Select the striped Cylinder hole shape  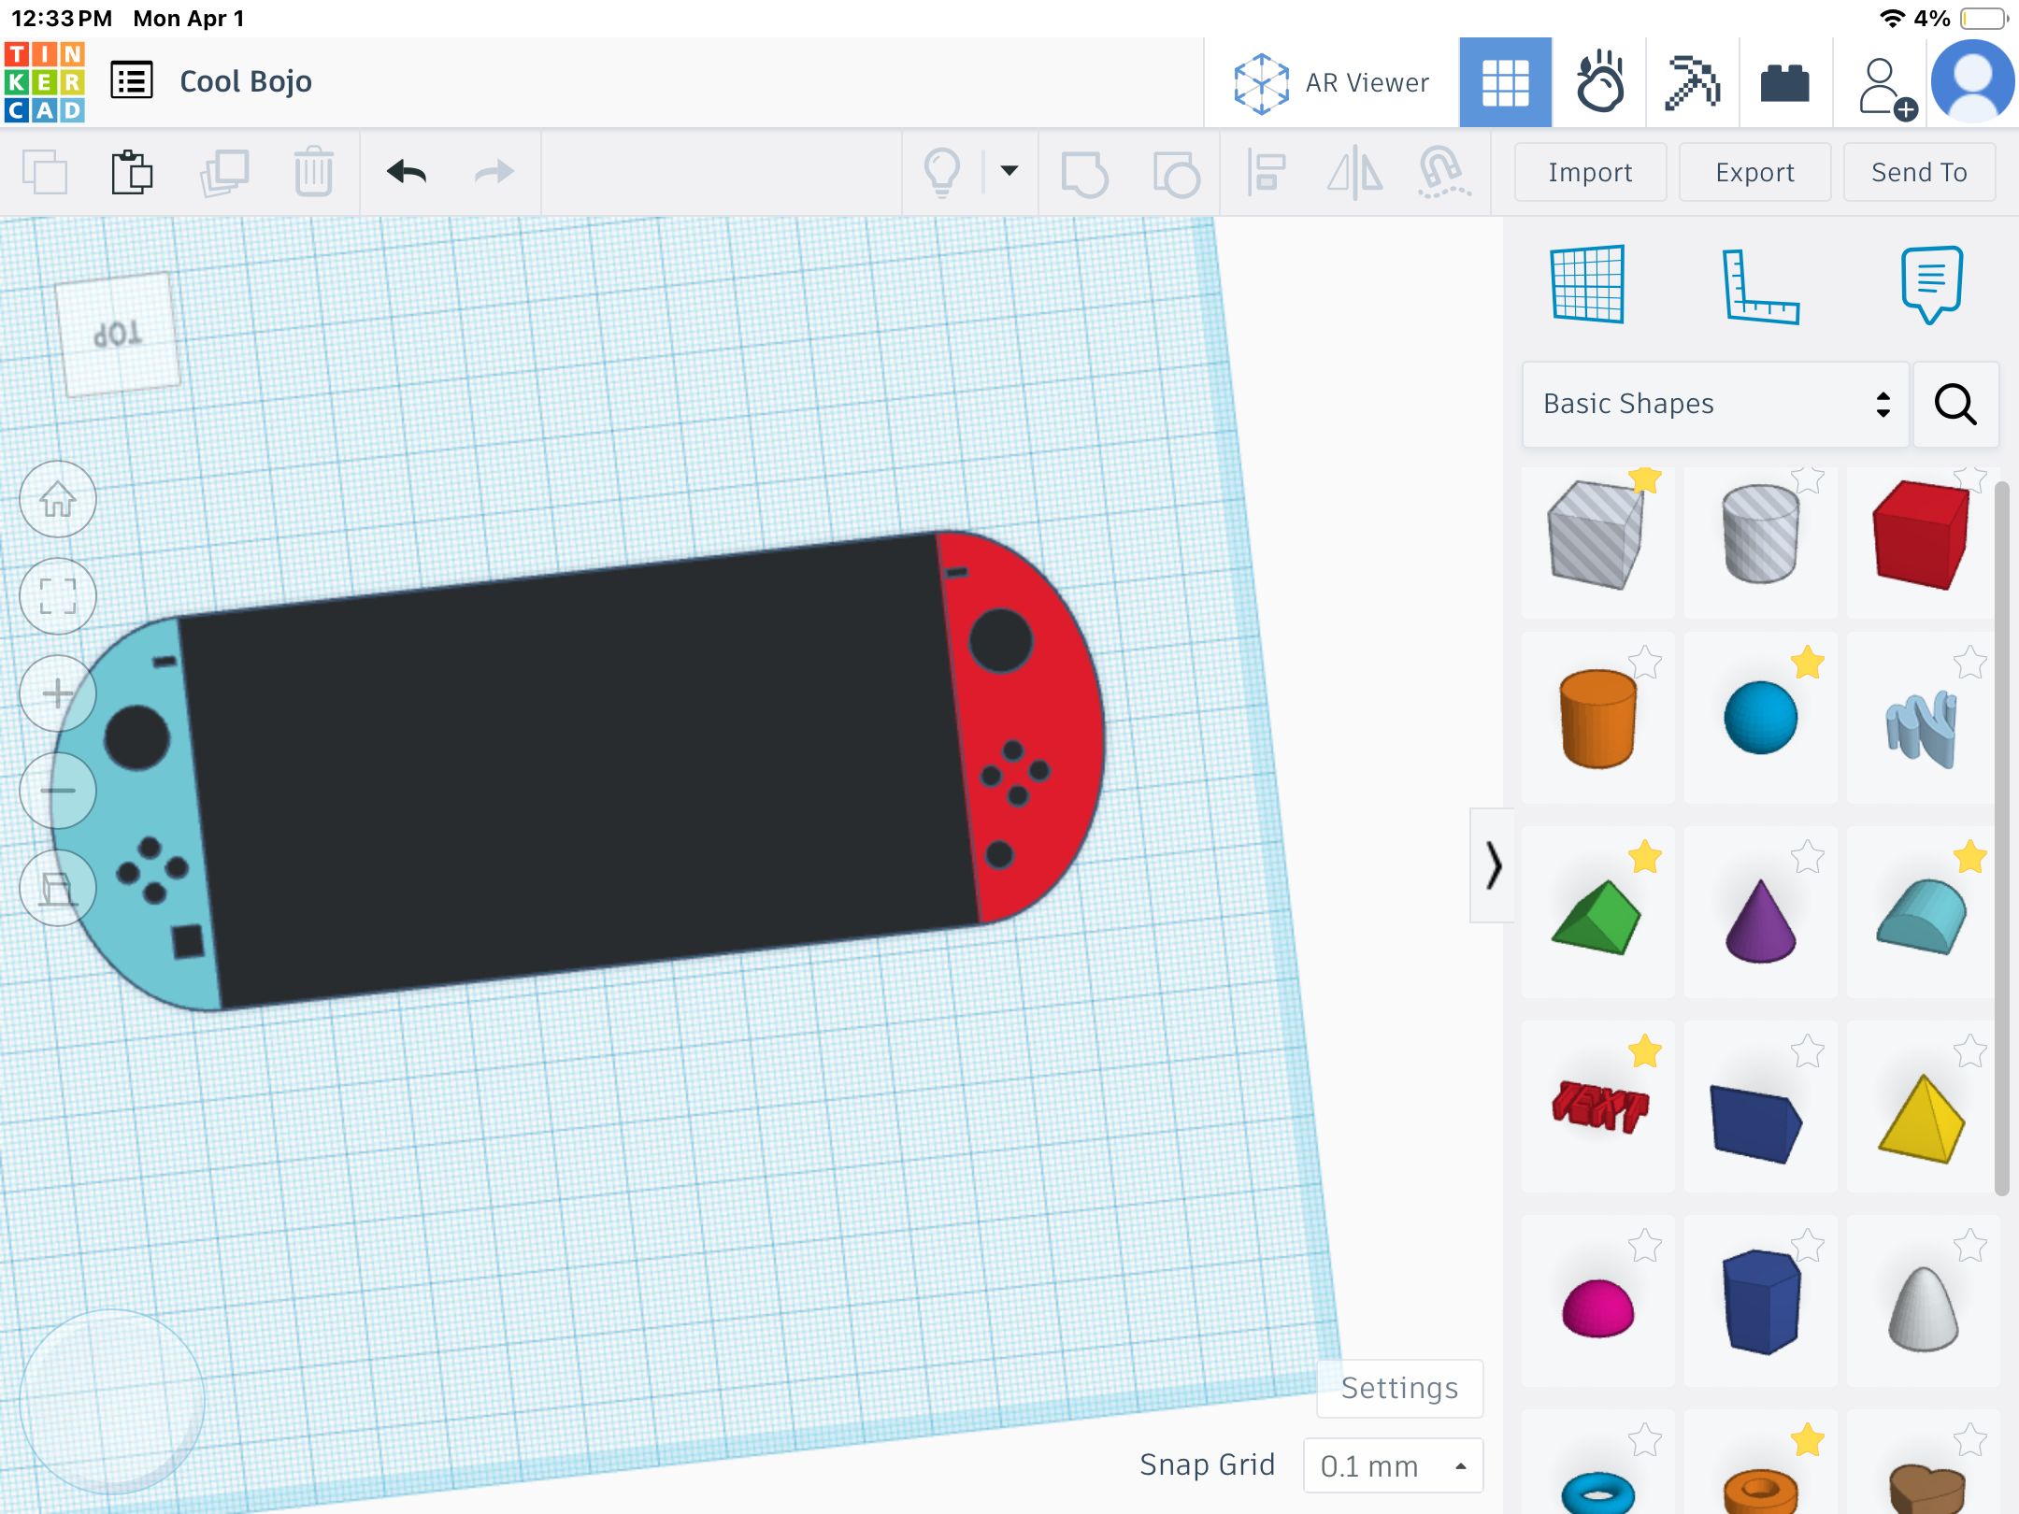pyautogui.click(x=1760, y=535)
